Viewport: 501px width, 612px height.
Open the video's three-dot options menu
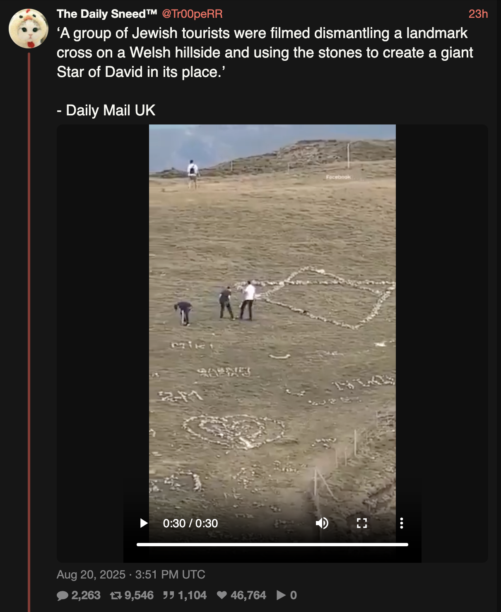point(401,524)
